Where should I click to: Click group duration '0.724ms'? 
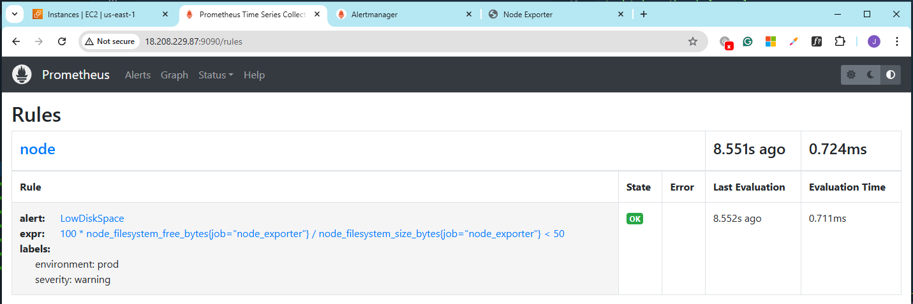(x=838, y=149)
